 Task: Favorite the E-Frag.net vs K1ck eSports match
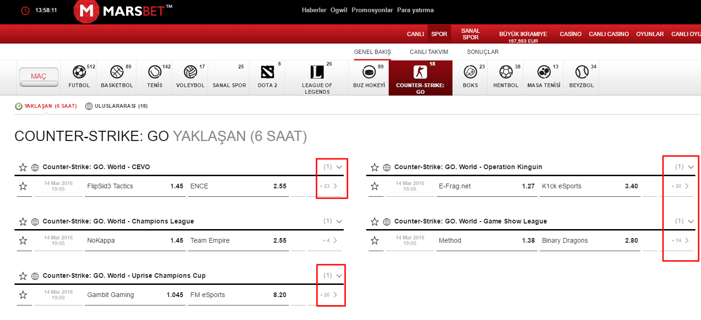point(375,186)
